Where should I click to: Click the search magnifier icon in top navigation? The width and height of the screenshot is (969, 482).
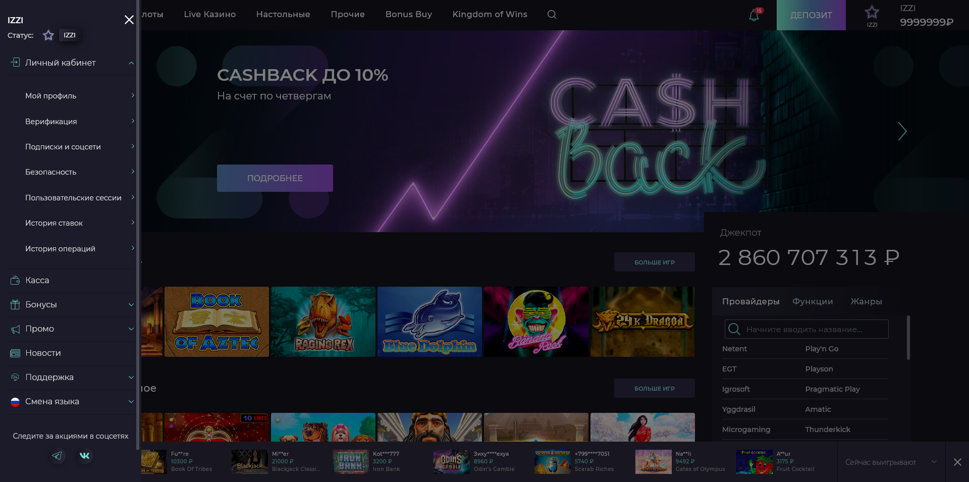[x=552, y=15]
